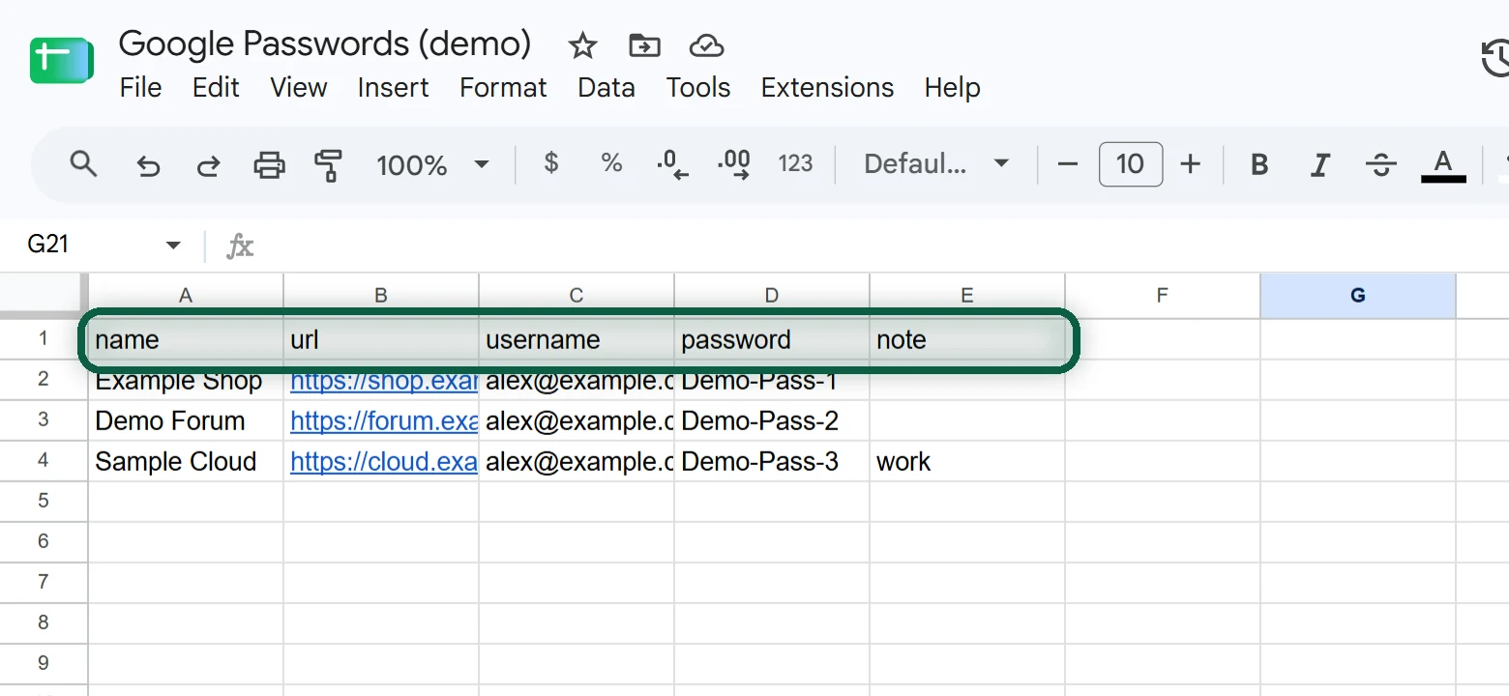Rename the Google Passwords (demo) title
This screenshot has height=696, width=1509.
point(325,43)
